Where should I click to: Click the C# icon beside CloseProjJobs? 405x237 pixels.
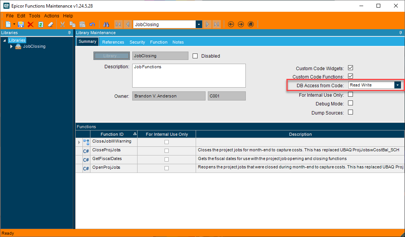pos(86,151)
